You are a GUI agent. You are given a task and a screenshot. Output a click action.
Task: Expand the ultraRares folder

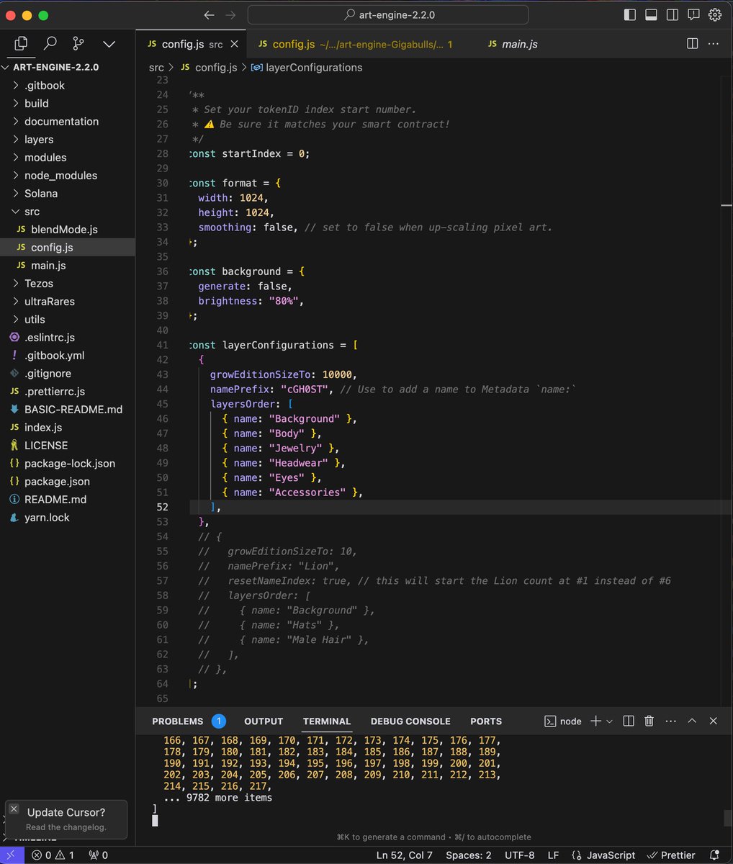click(x=68, y=301)
